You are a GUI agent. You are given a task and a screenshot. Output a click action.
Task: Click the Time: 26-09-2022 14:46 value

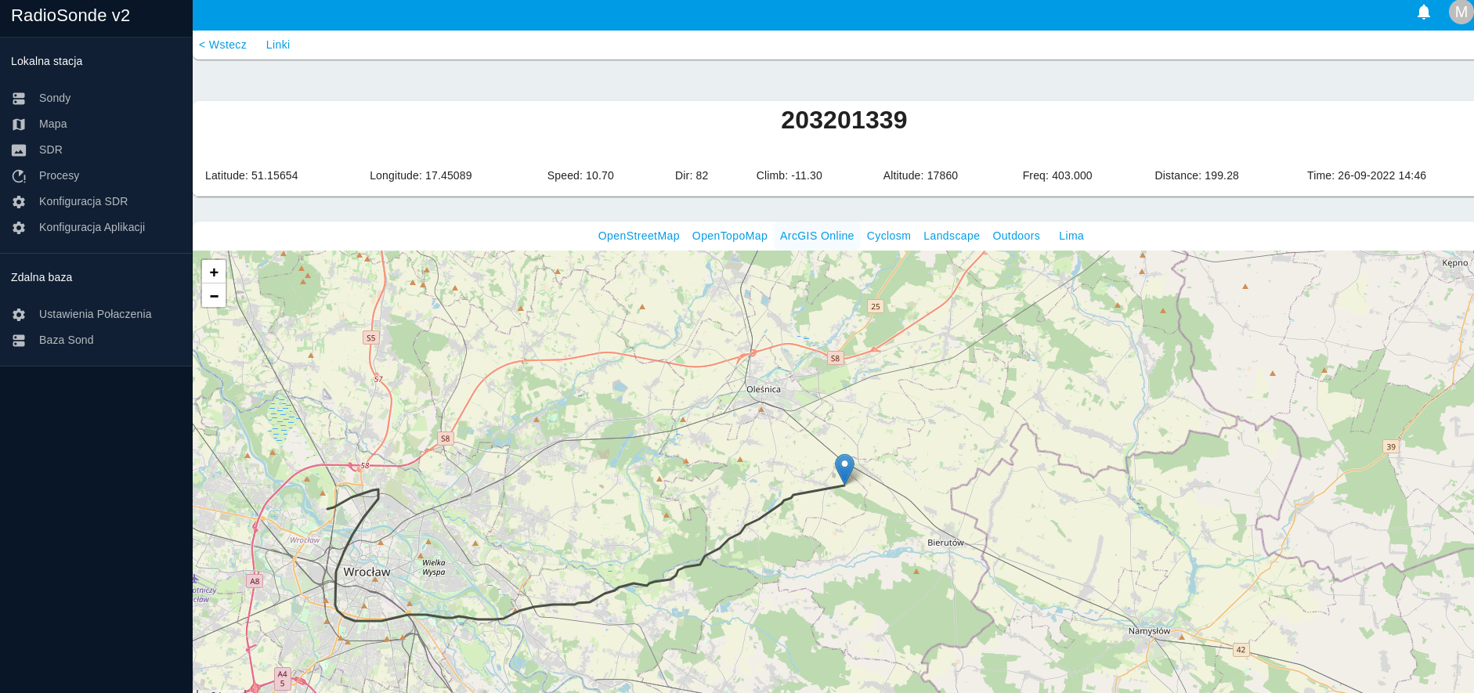pos(1367,175)
